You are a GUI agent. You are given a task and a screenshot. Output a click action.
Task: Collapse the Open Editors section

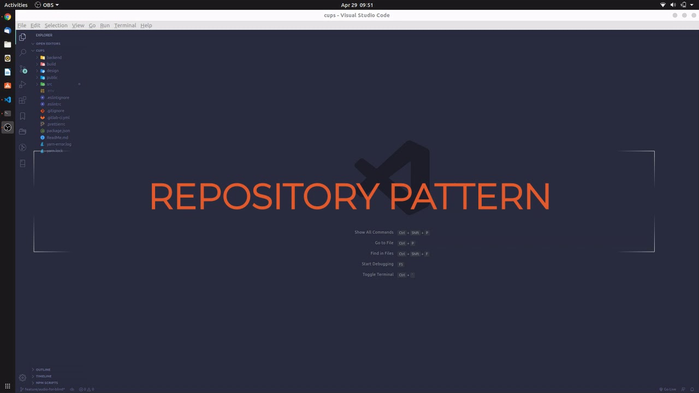(x=48, y=44)
